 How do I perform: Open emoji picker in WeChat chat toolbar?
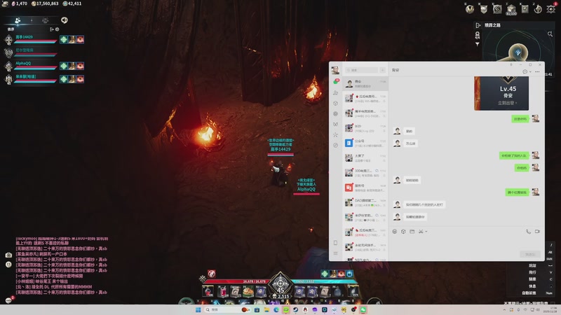click(x=395, y=232)
